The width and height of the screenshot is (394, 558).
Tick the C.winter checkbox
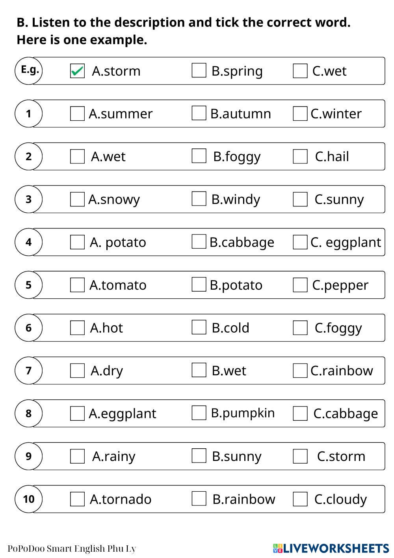click(300, 114)
